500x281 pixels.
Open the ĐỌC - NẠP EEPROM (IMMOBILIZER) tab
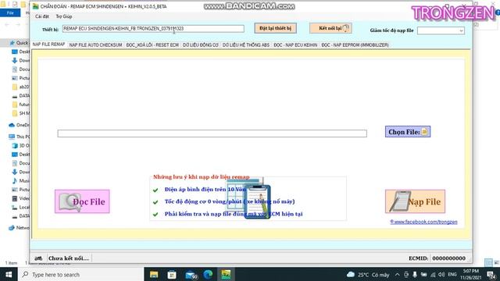pyautogui.click(x=355, y=45)
